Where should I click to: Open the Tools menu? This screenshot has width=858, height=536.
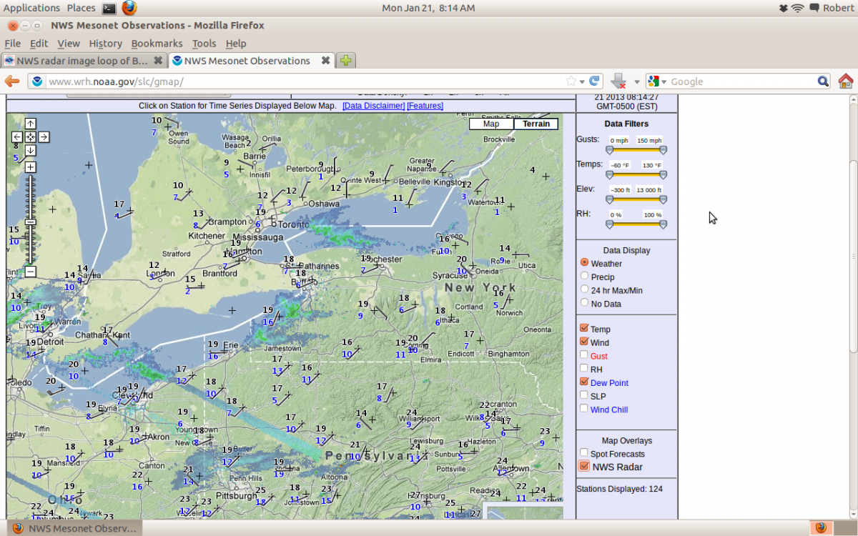coord(204,44)
